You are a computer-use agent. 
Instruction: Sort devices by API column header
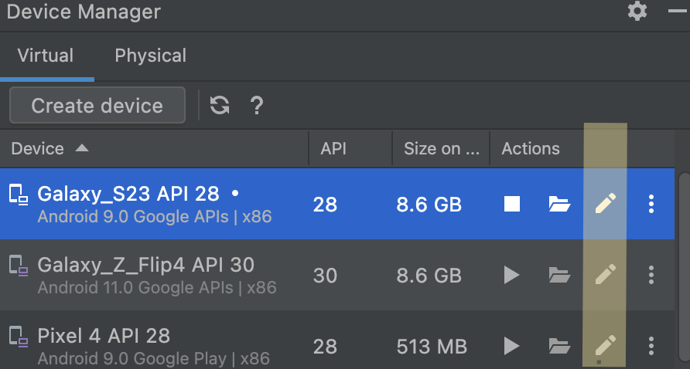(333, 148)
